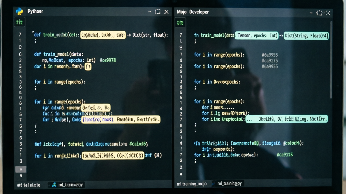Viewport: 346px width, 194px height.
Task: Click "Dict(str, float):" in the Pythoer code
Action: pyautogui.click(x=150, y=35)
